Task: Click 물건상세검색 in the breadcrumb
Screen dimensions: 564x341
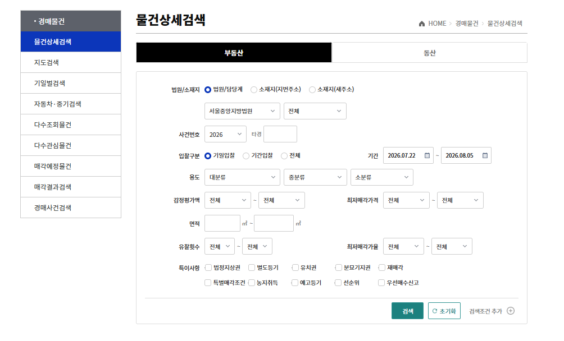Action: tap(504, 24)
